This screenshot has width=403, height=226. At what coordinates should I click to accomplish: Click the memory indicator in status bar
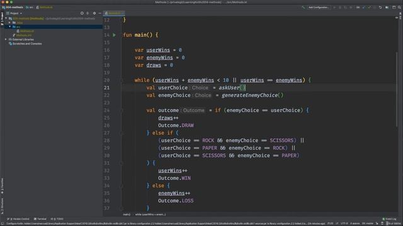[x=393, y=223]
